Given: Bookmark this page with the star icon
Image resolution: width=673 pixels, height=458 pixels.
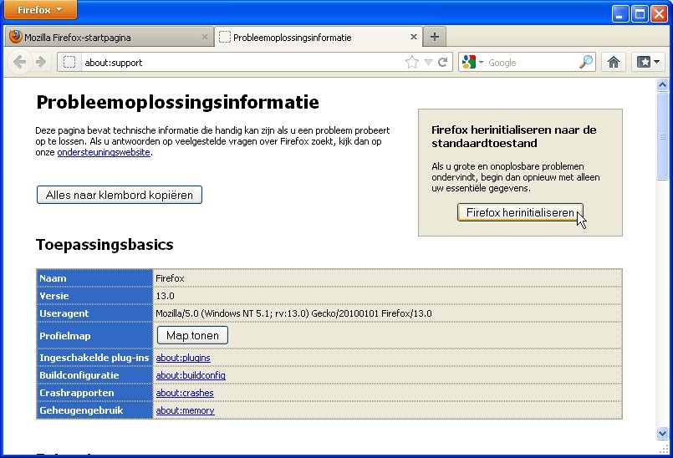Looking at the screenshot, I should point(411,62).
